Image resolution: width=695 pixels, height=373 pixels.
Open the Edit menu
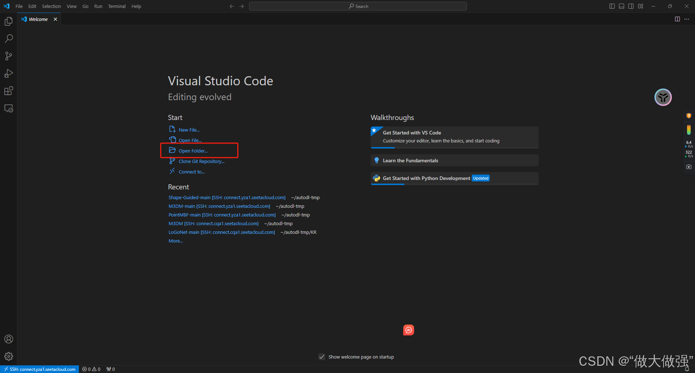click(x=32, y=6)
